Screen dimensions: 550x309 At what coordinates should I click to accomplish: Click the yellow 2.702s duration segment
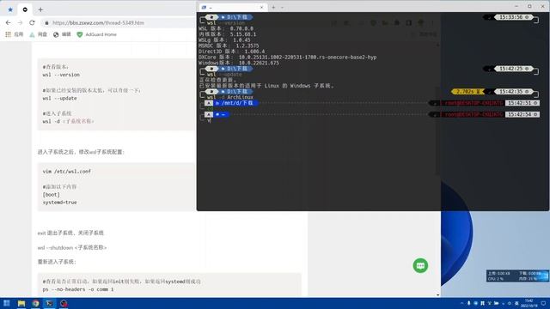click(467, 92)
